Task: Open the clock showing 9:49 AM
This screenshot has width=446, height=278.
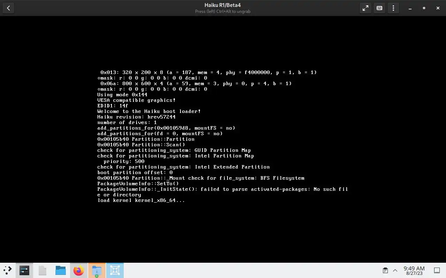Action: (414, 270)
